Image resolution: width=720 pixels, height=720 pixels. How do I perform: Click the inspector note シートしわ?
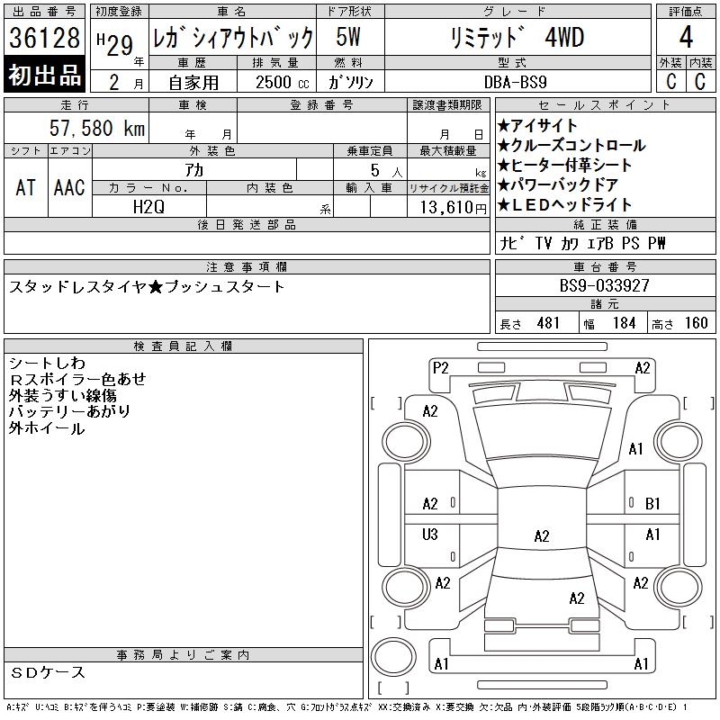pos(48,364)
